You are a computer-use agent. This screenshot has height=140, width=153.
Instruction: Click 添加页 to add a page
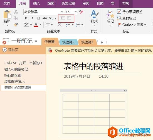point(11,50)
